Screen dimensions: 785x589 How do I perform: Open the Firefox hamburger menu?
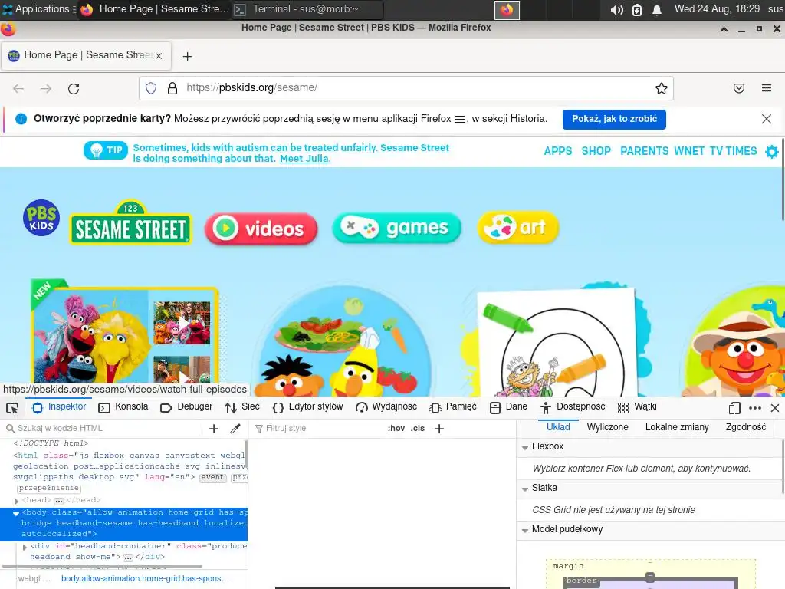point(767,89)
